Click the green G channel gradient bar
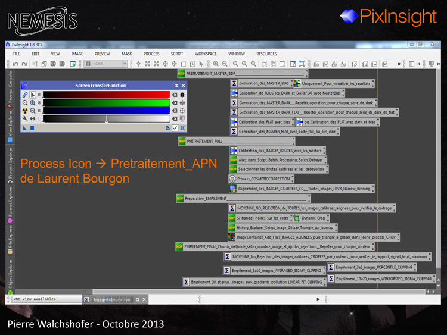Viewport: 447px width, 335px height. pos(106,103)
